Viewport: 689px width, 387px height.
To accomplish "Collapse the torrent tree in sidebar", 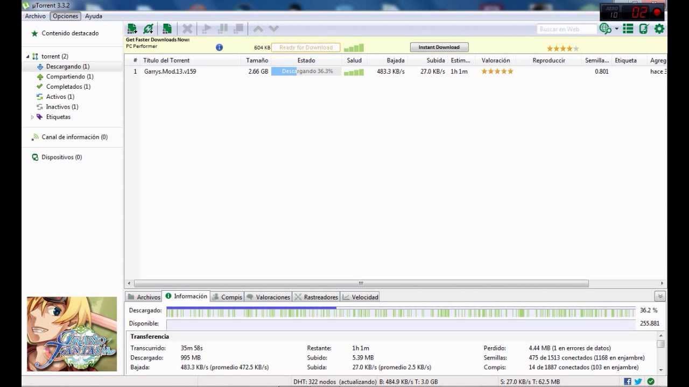I will (27, 56).
